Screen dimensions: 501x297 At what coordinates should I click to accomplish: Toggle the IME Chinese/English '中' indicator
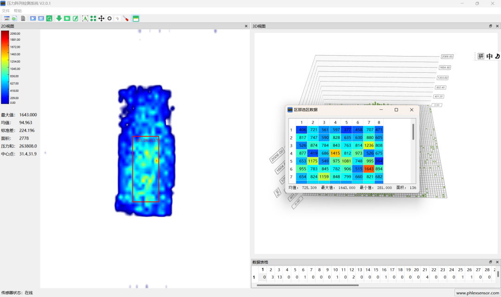coord(489,56)
